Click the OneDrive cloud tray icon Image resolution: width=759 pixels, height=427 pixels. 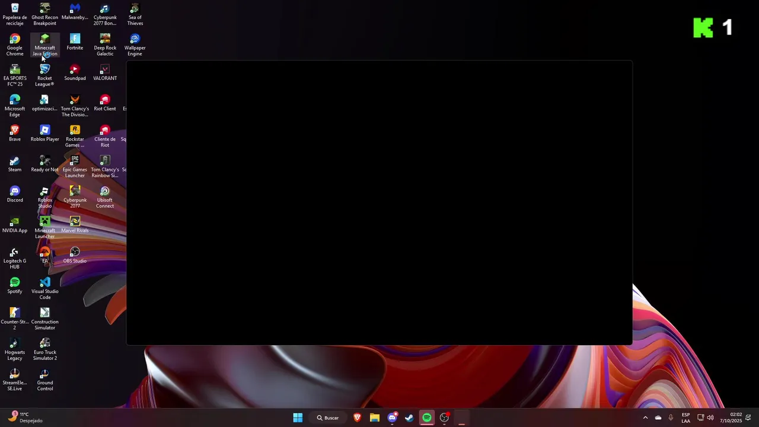(x=658, y=418)
